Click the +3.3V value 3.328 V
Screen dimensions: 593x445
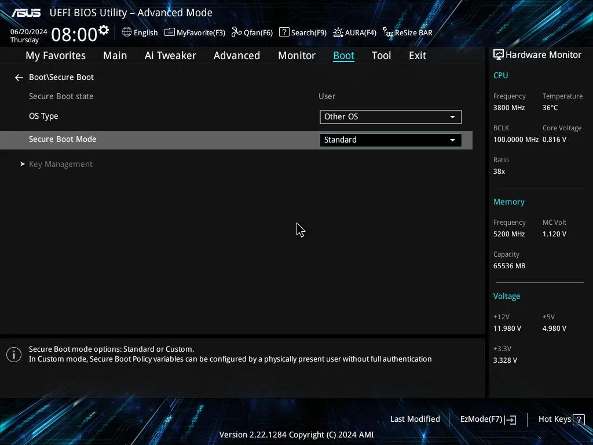point(505,360)
